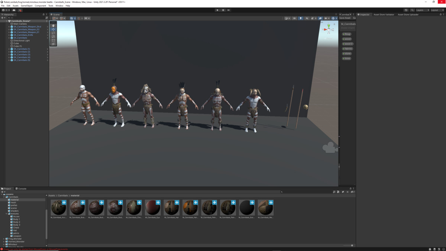Screen dimensions: 446x251
Task: Click the Hierarchy search field
Action: tap(26, 18)
